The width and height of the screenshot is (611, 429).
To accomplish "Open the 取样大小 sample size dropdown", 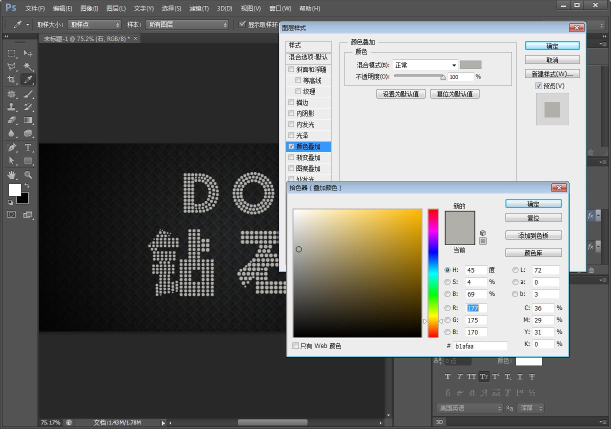I will [x=93, y=24].
